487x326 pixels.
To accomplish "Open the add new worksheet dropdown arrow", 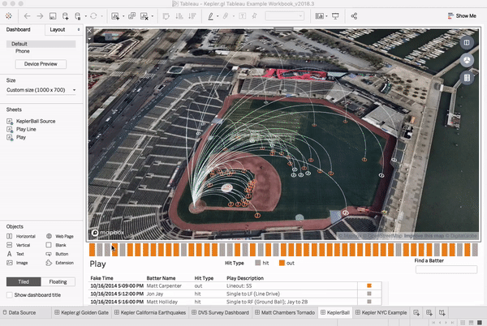I will [x=123, y=16].
